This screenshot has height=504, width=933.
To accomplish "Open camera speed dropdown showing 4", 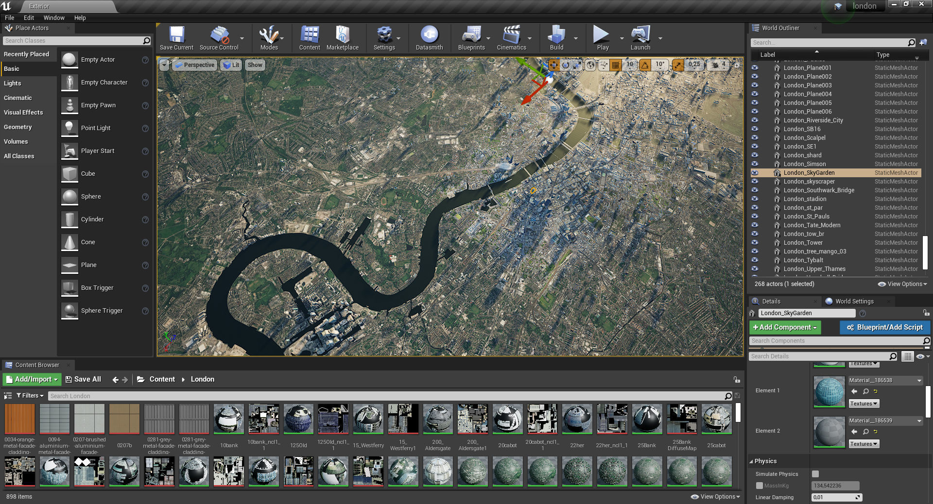I will coord(719,65).
